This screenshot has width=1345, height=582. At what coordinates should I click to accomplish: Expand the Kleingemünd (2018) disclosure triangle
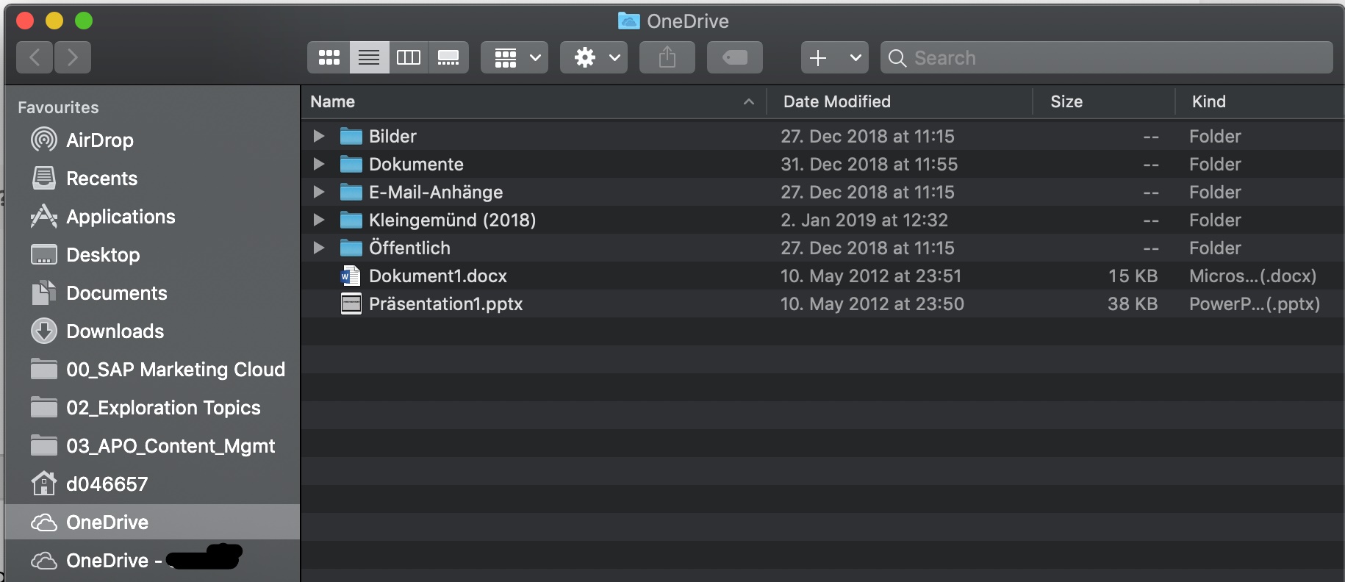(319, 220)
